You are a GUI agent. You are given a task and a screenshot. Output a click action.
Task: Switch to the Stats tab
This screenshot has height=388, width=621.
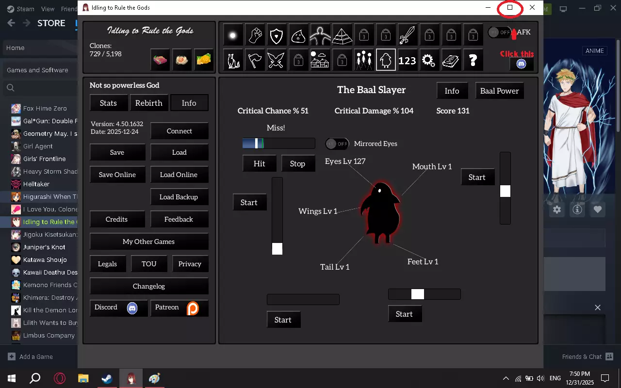click(x=108, y=103)
